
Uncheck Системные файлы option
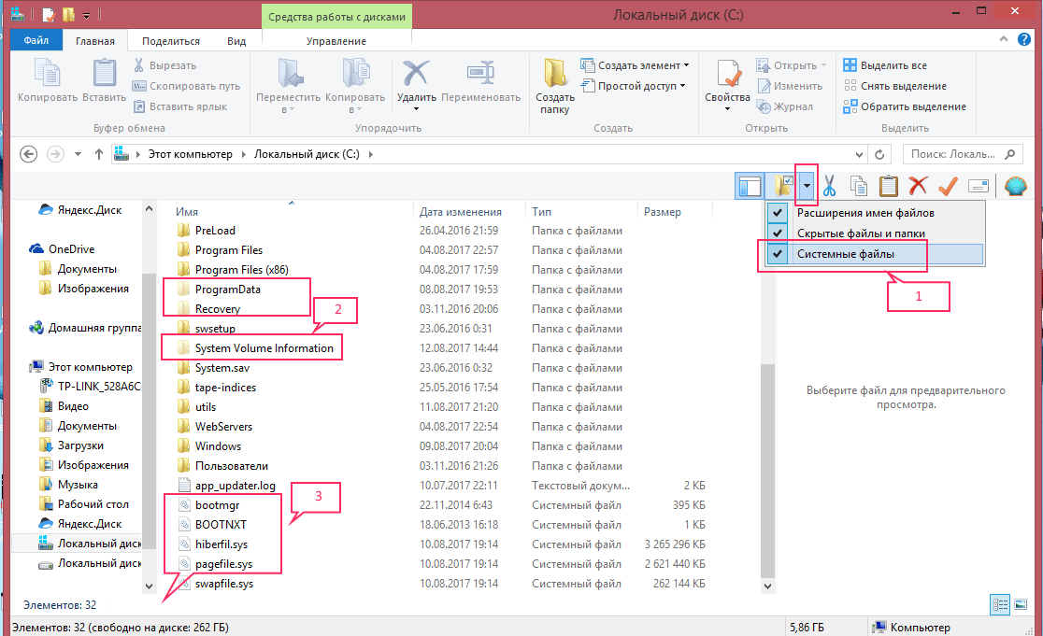845,253
